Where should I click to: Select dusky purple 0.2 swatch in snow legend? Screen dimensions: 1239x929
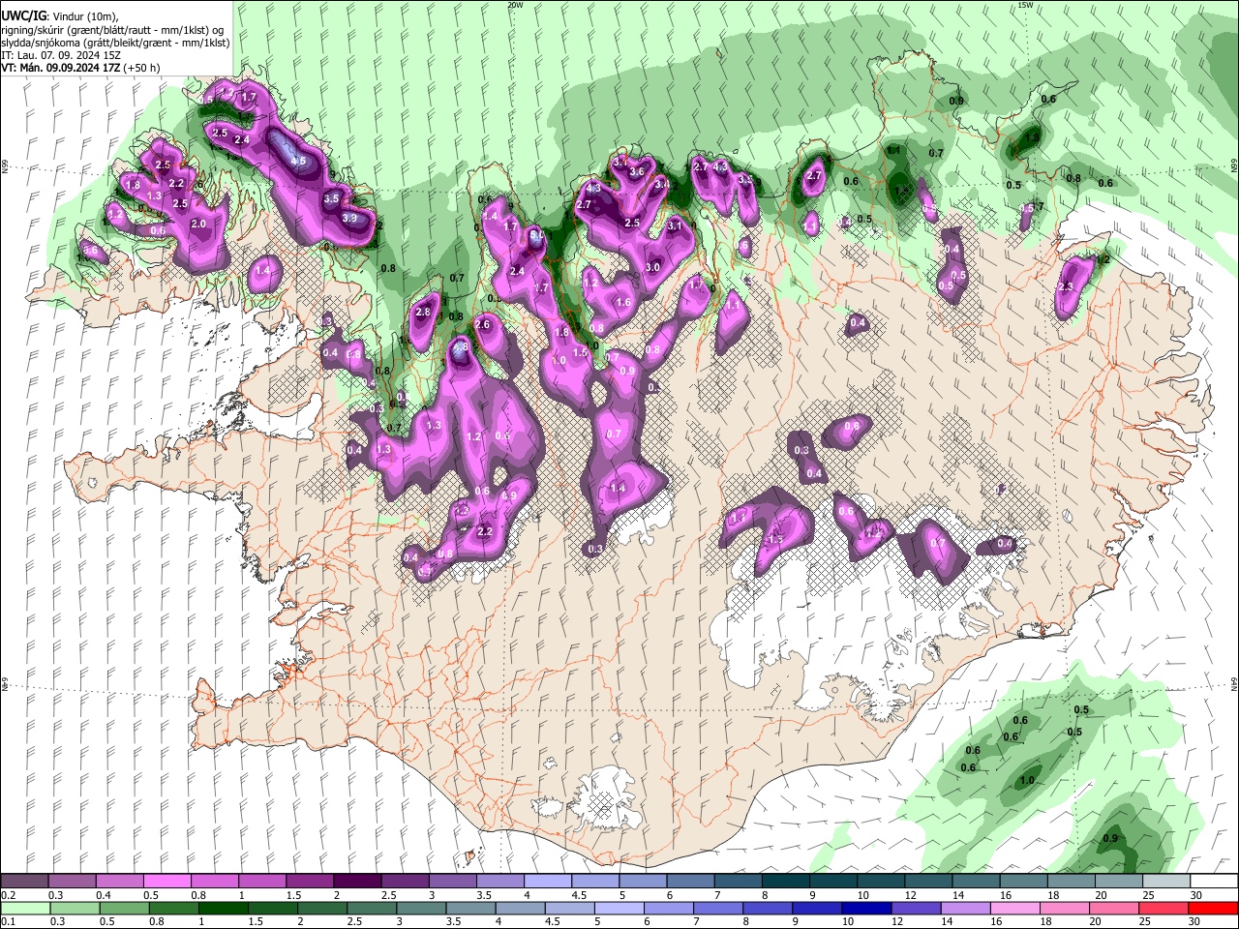[x=24, y=882]
